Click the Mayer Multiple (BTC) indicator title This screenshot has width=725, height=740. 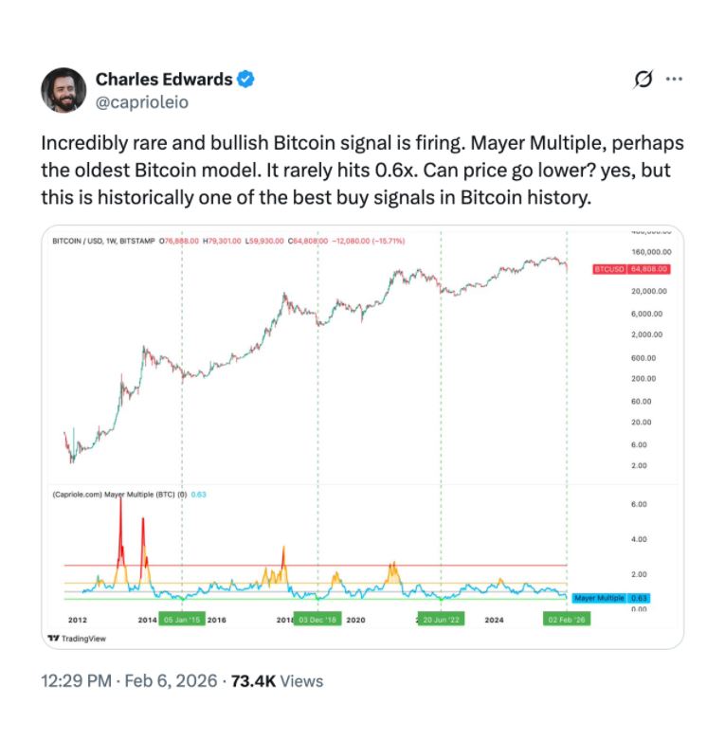120,494
